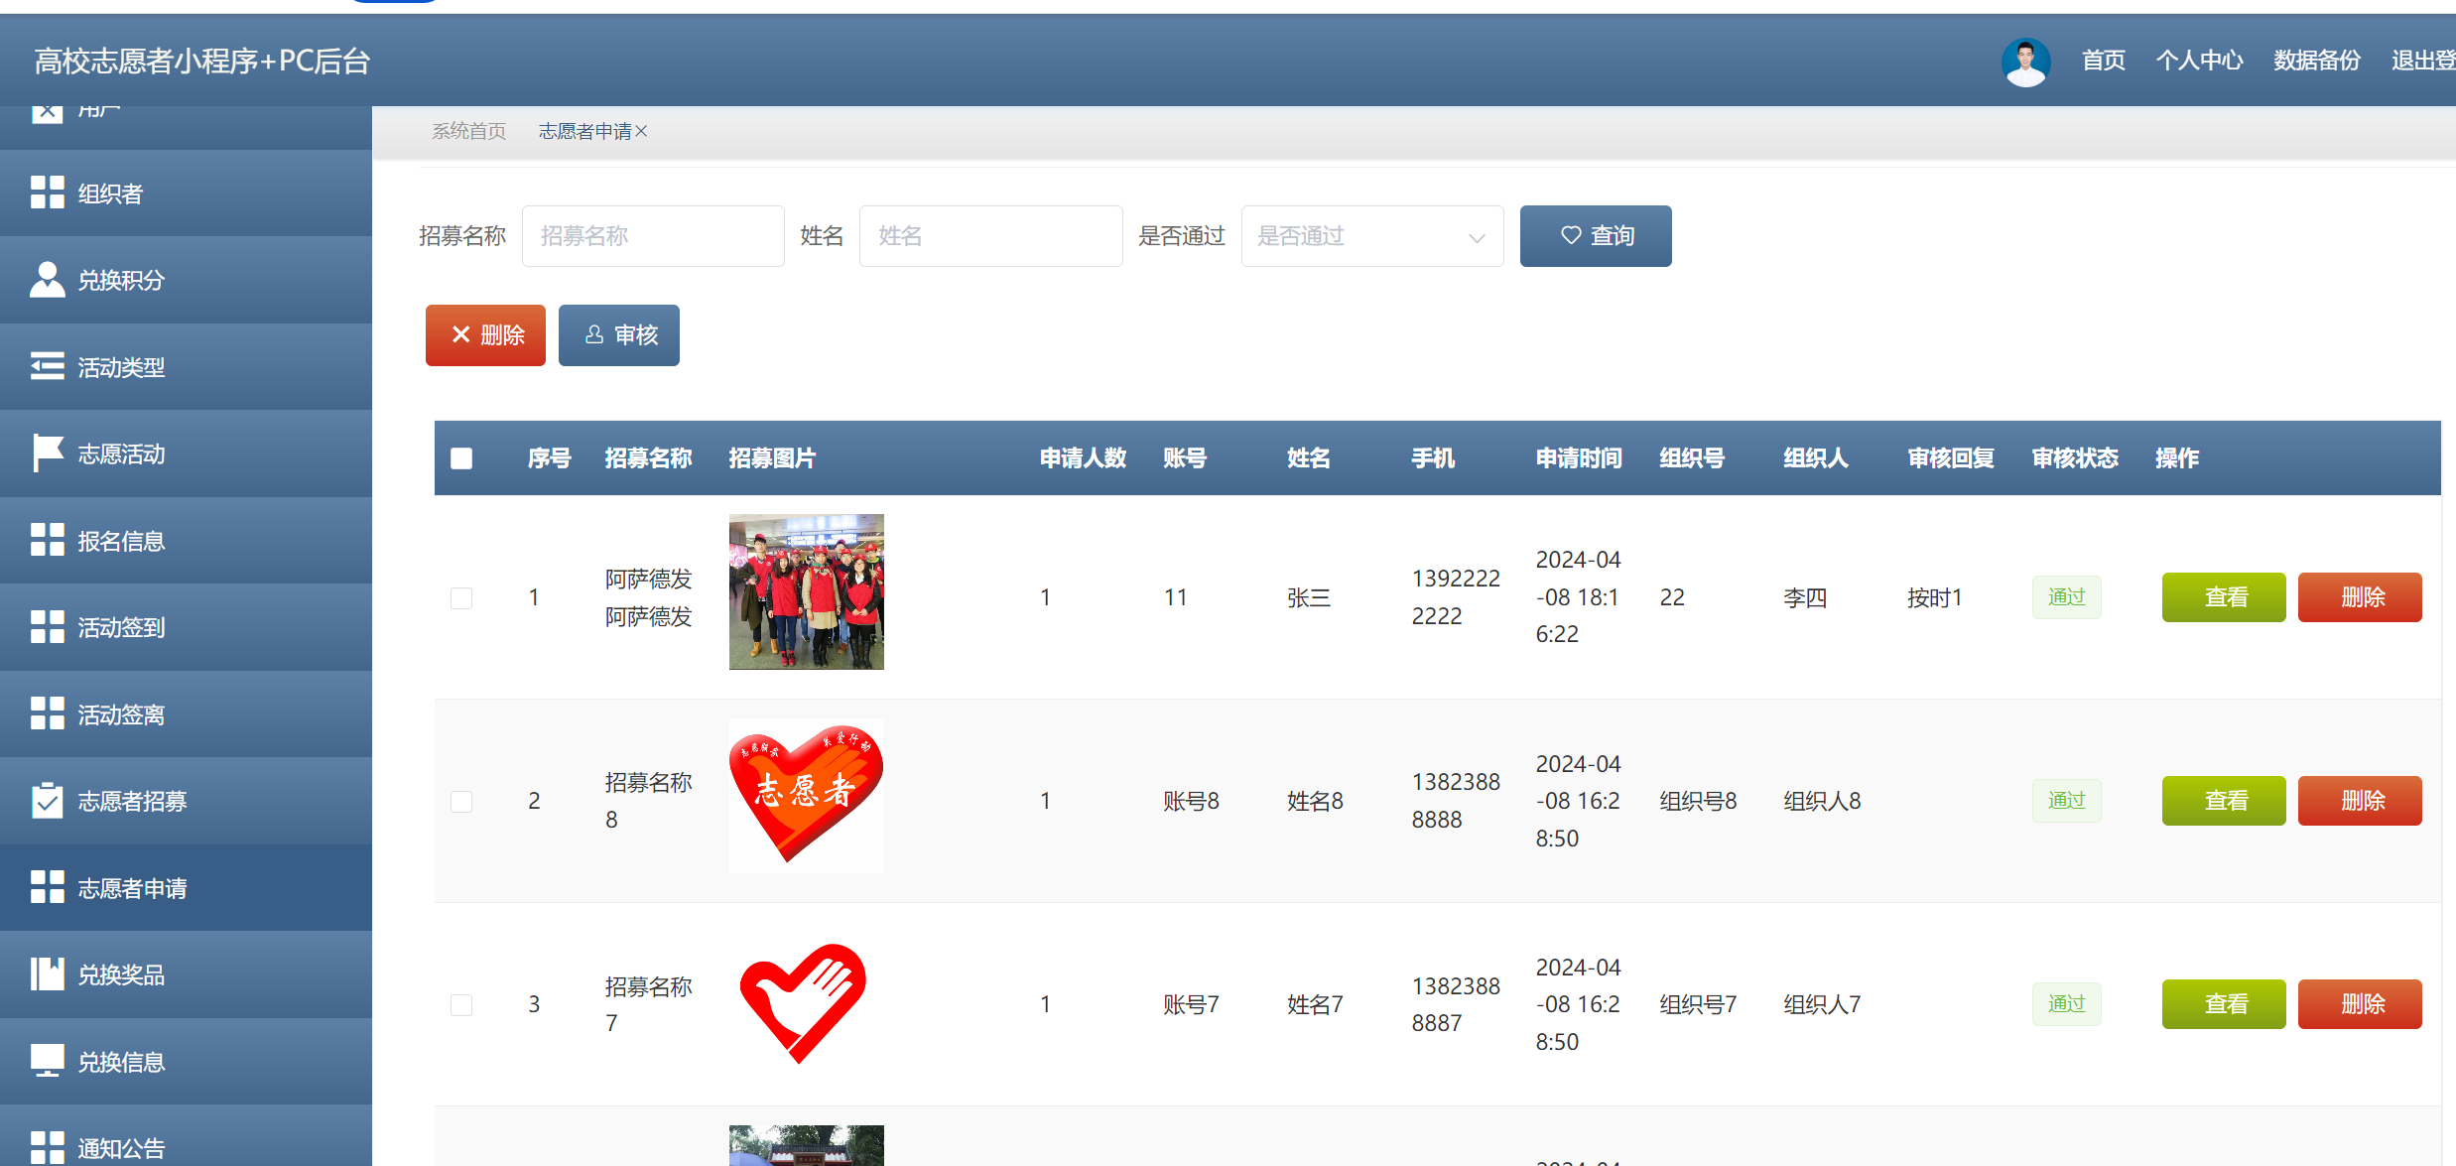The width and height of the screenshot is (2456, 1166).
Task: Check the row 1 checkbox for 张三
Action: pos(461,597)
